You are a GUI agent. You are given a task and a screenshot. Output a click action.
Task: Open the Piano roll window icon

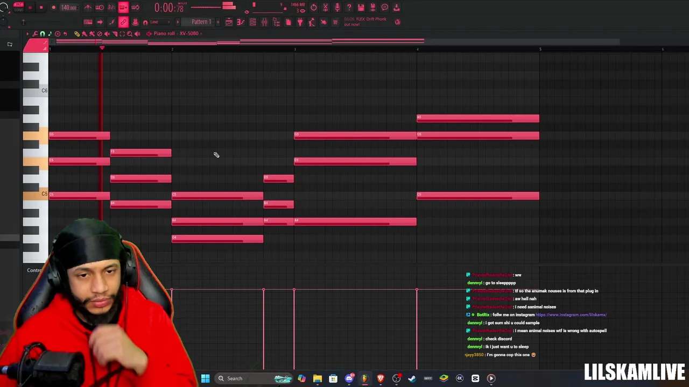coord(241,22)
